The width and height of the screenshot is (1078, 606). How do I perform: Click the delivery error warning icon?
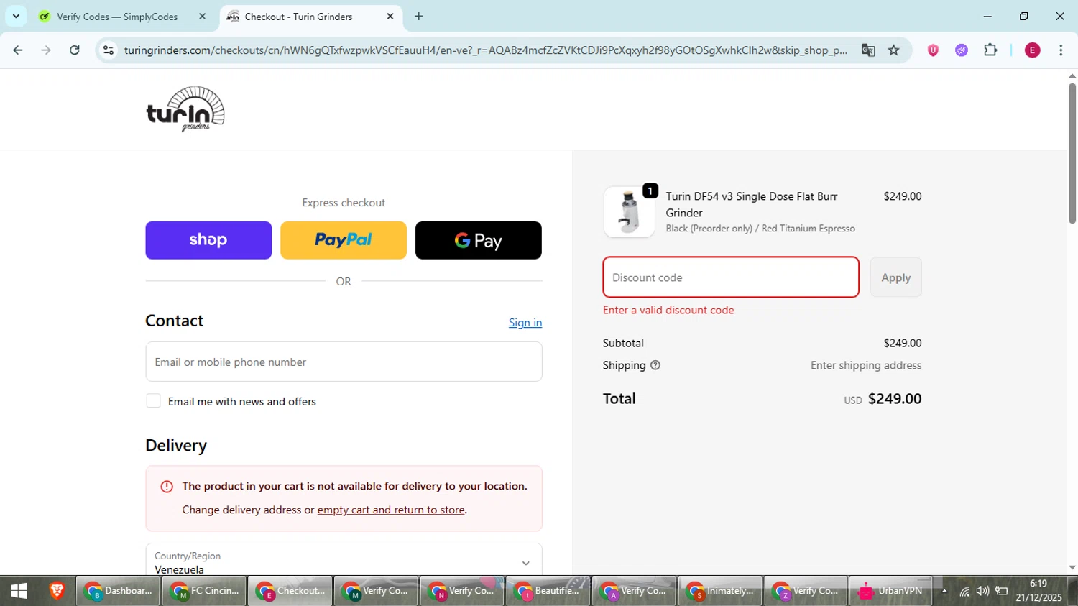(x=167, y=487)
